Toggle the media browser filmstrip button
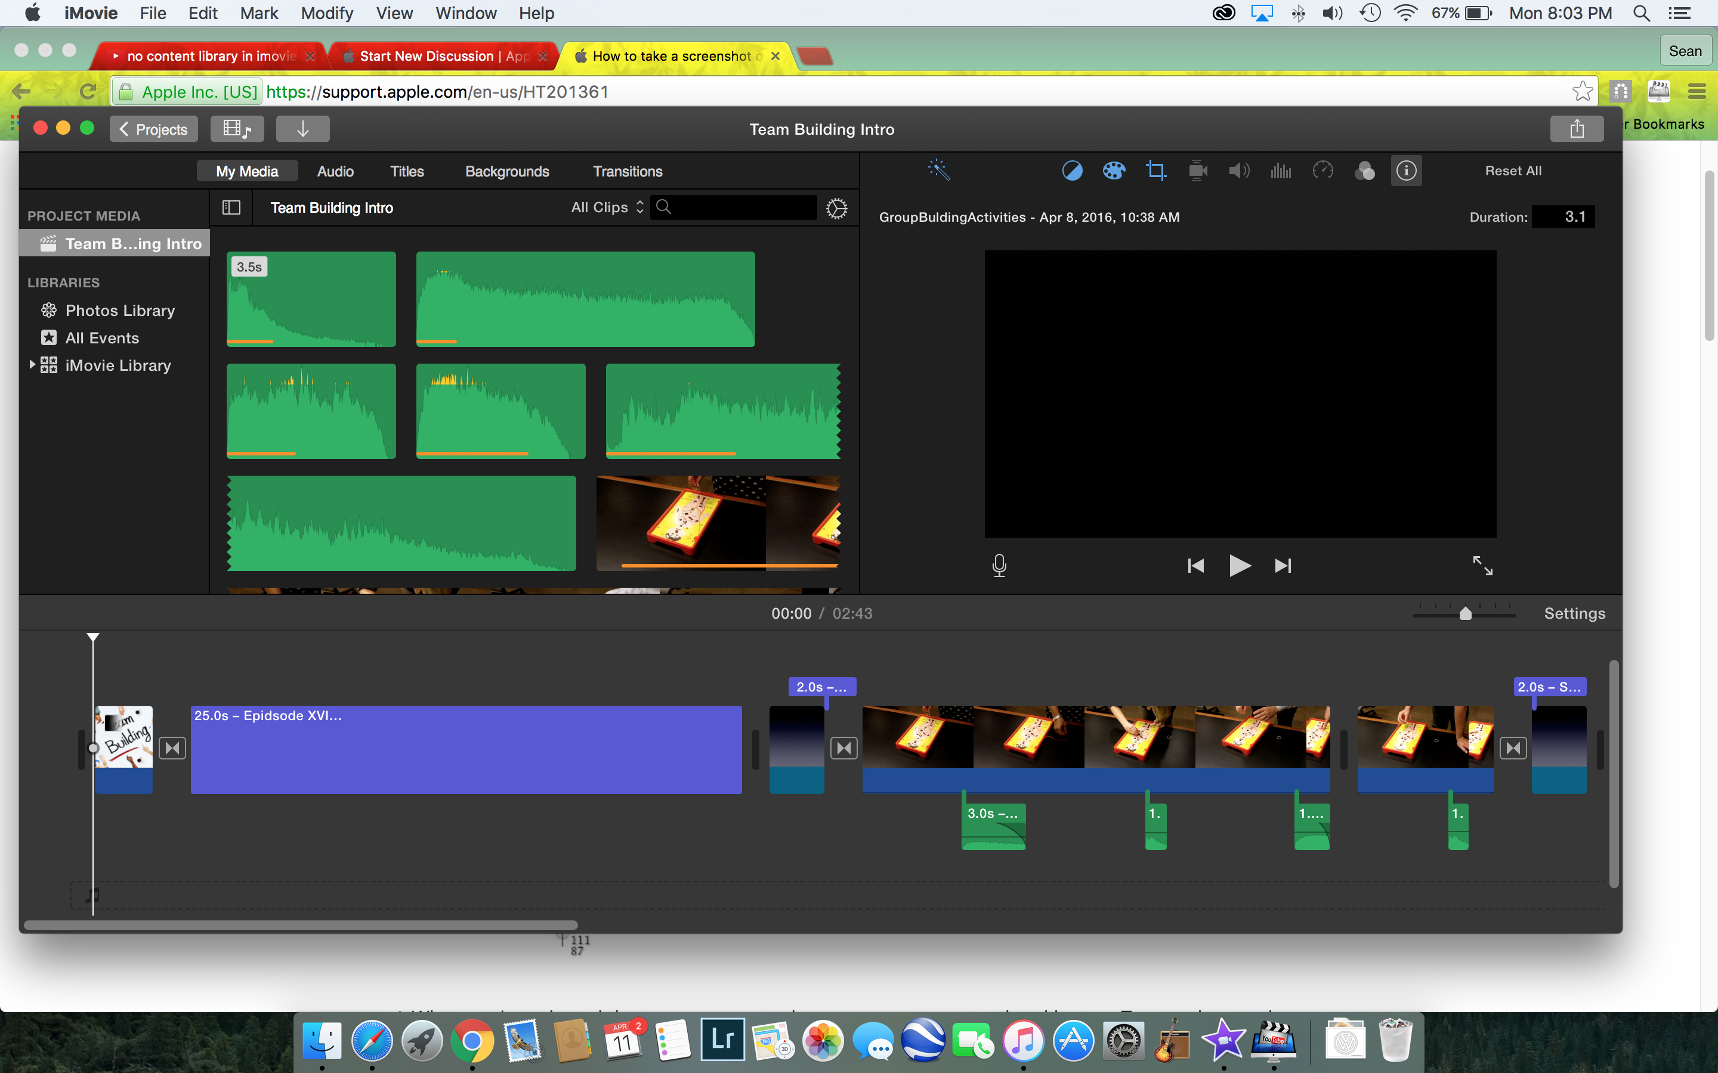The image size is (1718, 1073). [x=237, y=129]
